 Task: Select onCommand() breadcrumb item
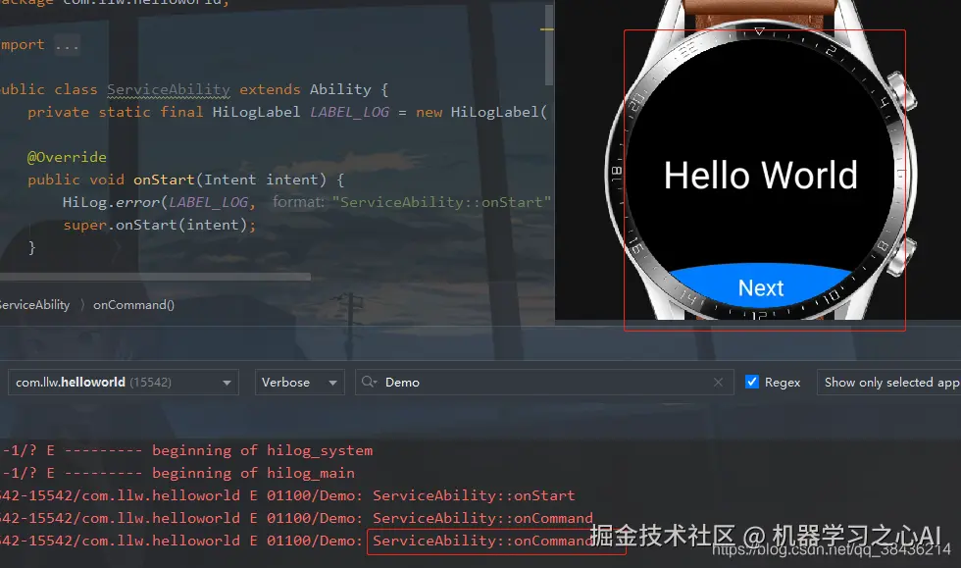(133, 305)
